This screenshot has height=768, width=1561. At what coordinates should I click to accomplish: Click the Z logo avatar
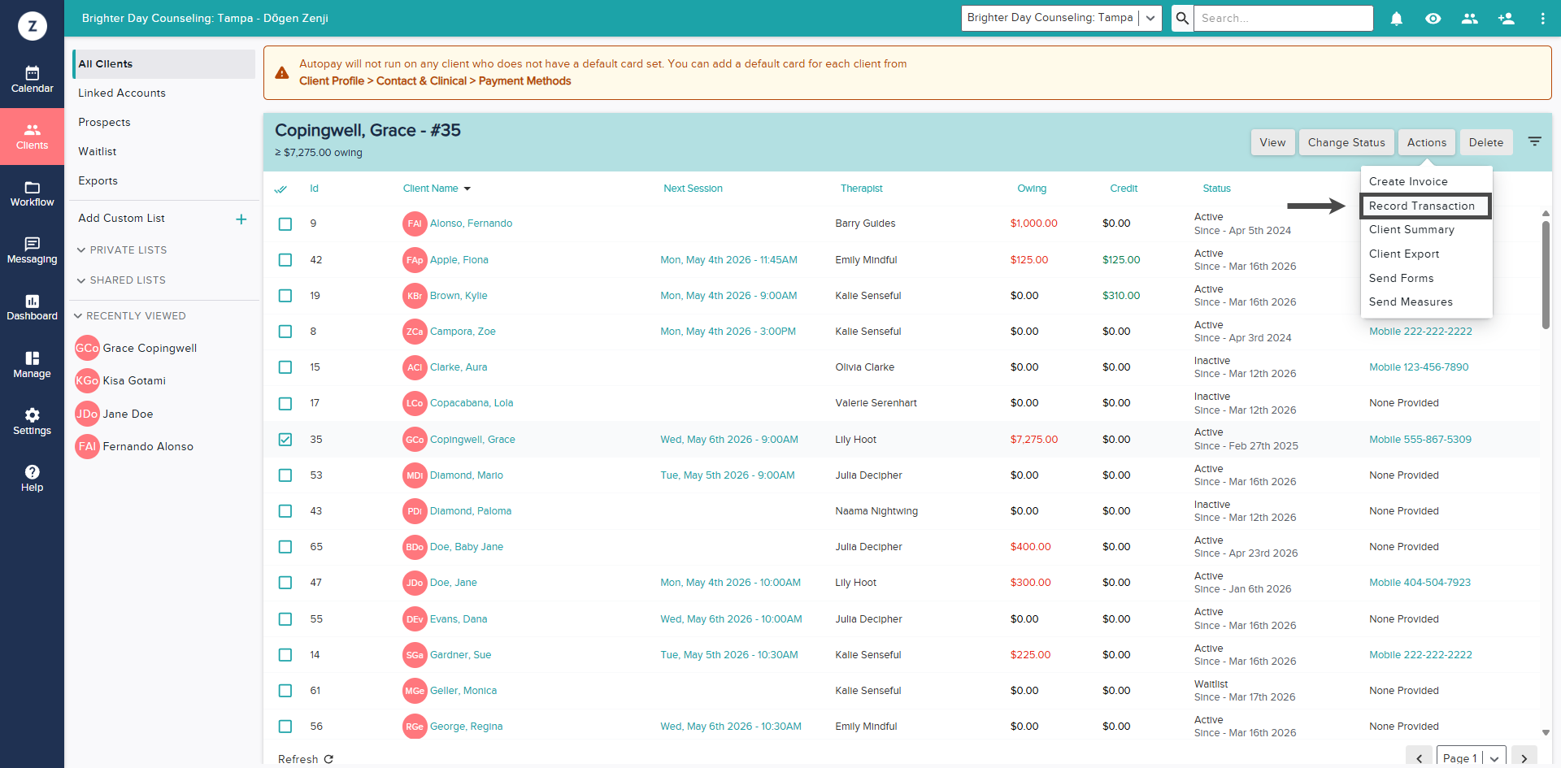pyautogui.click(x=33, y=26)
